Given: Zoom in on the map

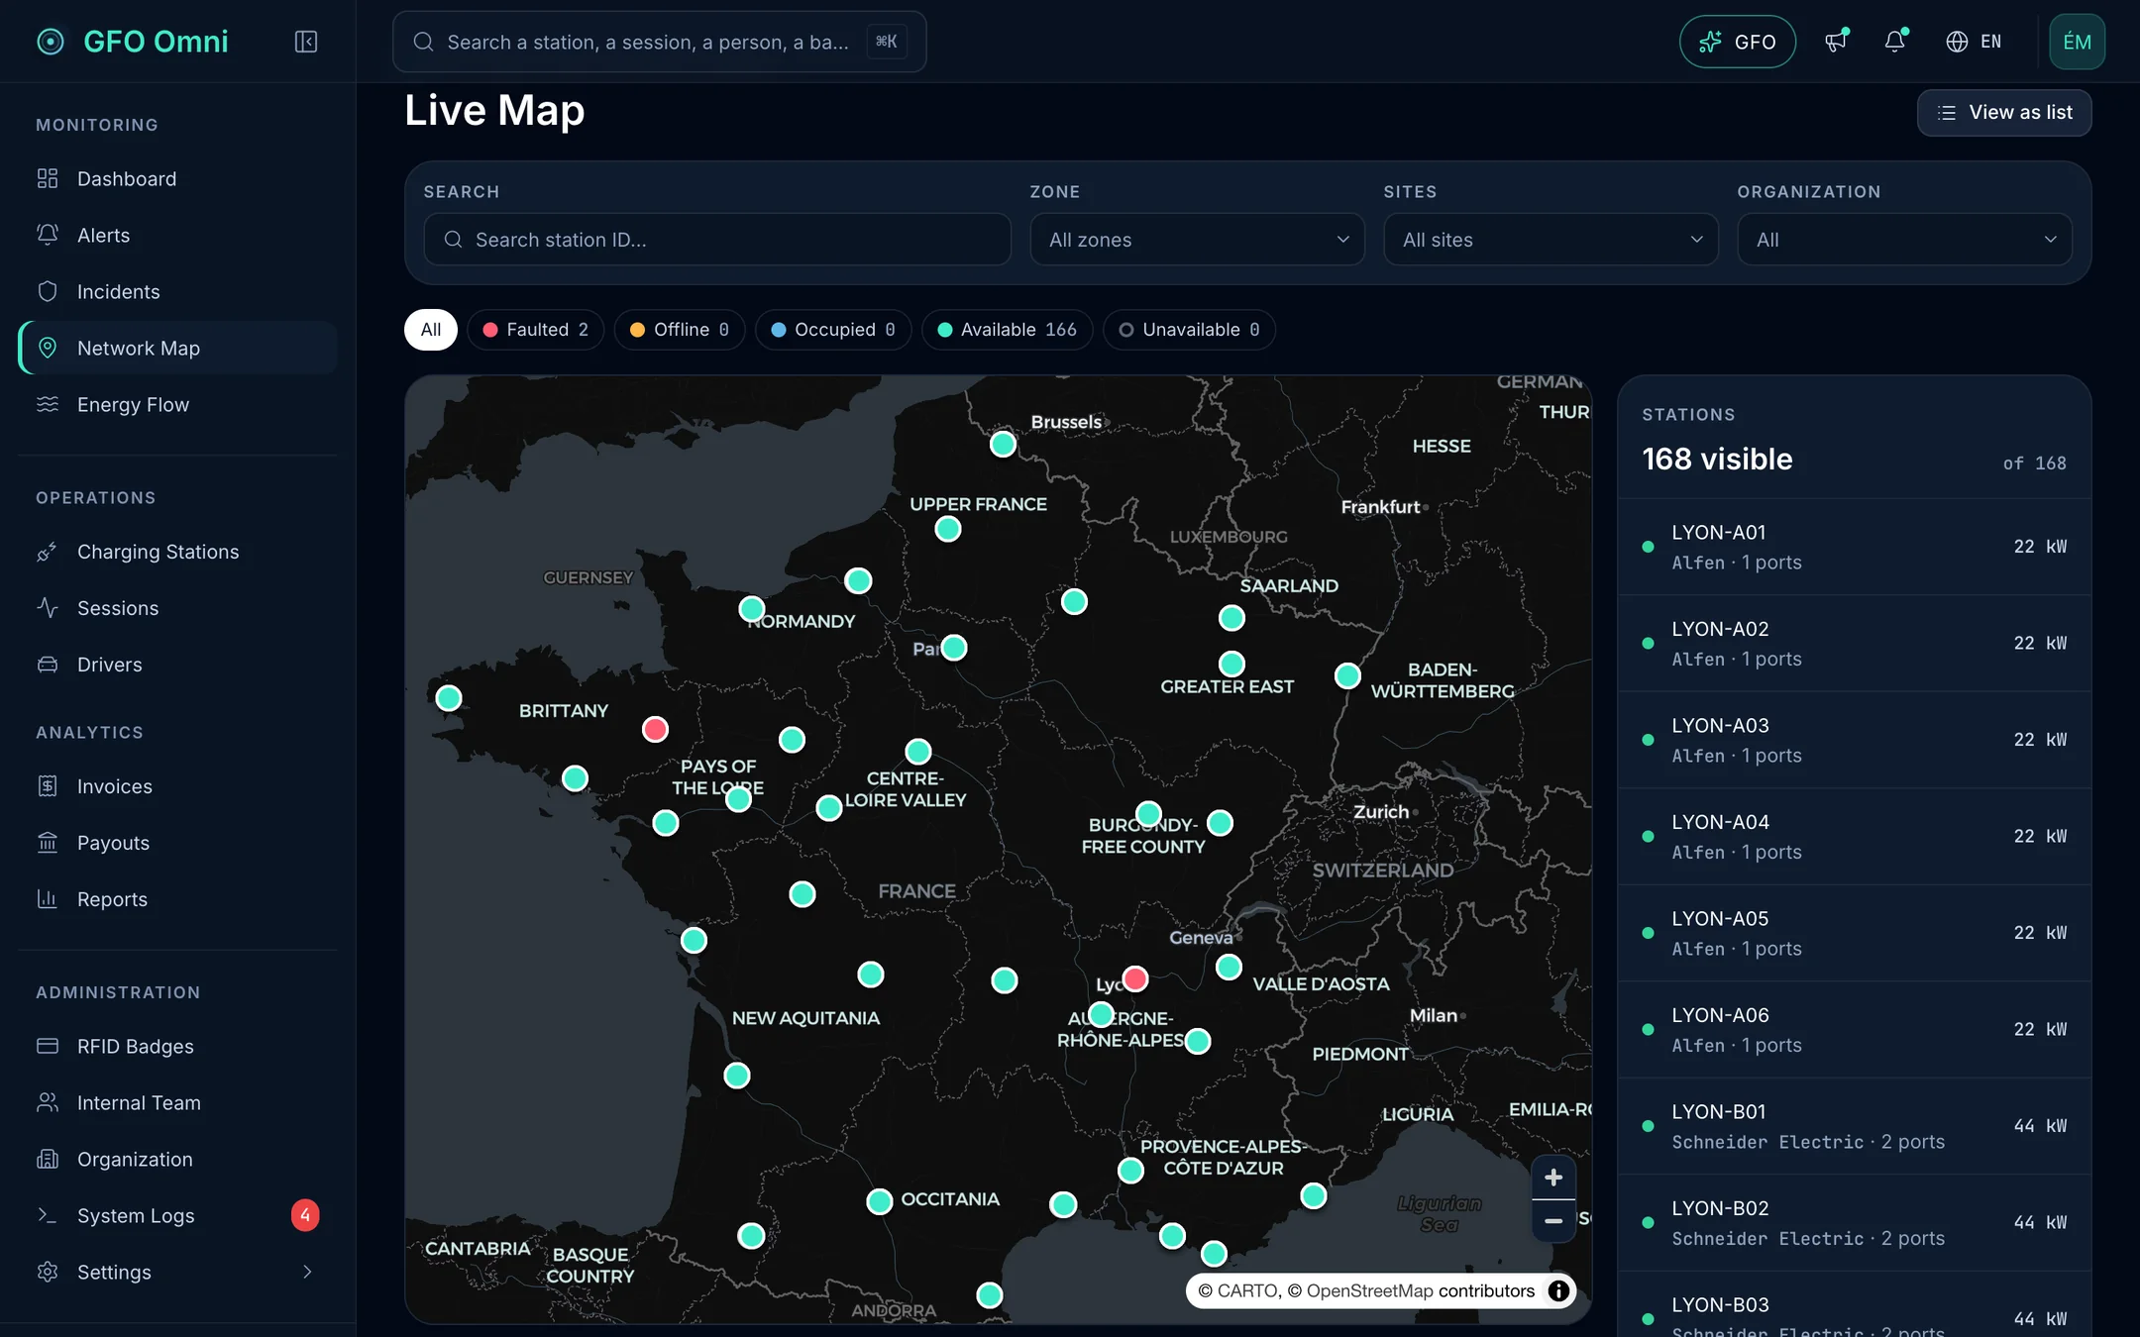Looking at the screenshot, I should [x=1553, y=1178].
